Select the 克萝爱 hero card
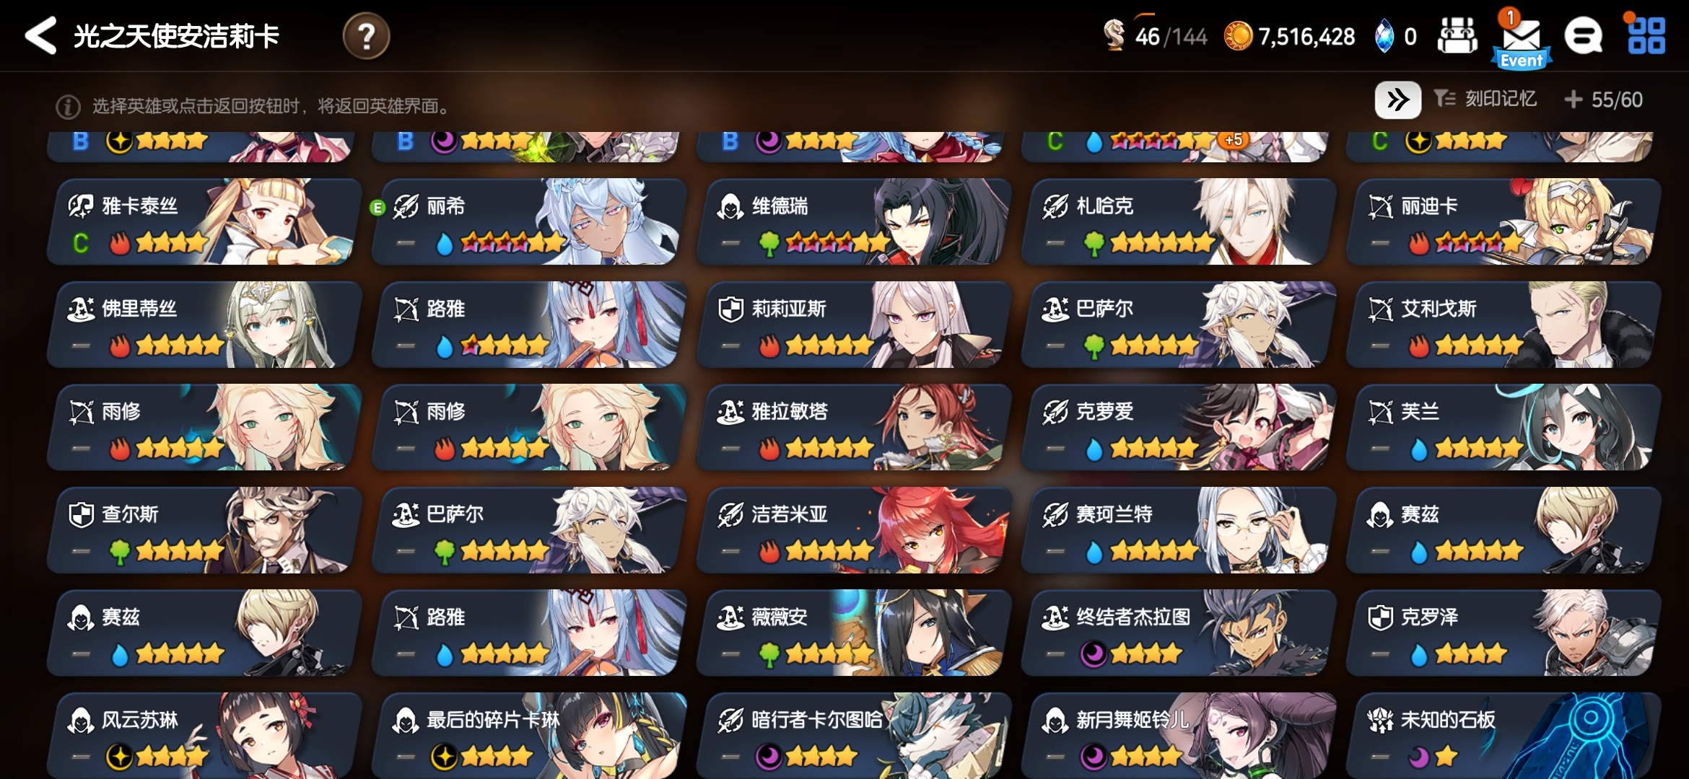Viewport: 1689px width, 779px height. tap(1178, 427)
